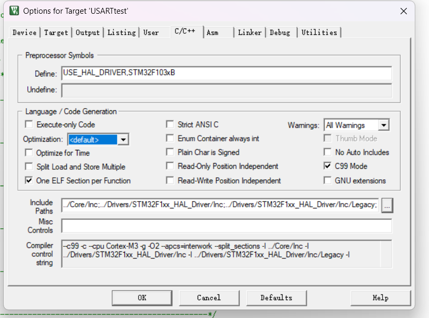Tick Optimize for Time checkbox
Viewport: 429px width, 318px height.
tap(29, 153)
